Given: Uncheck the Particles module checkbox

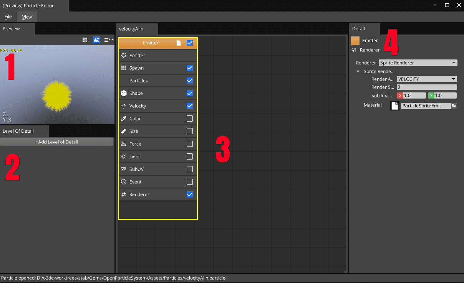Looking at the screenshot, I should click(190, 81).
